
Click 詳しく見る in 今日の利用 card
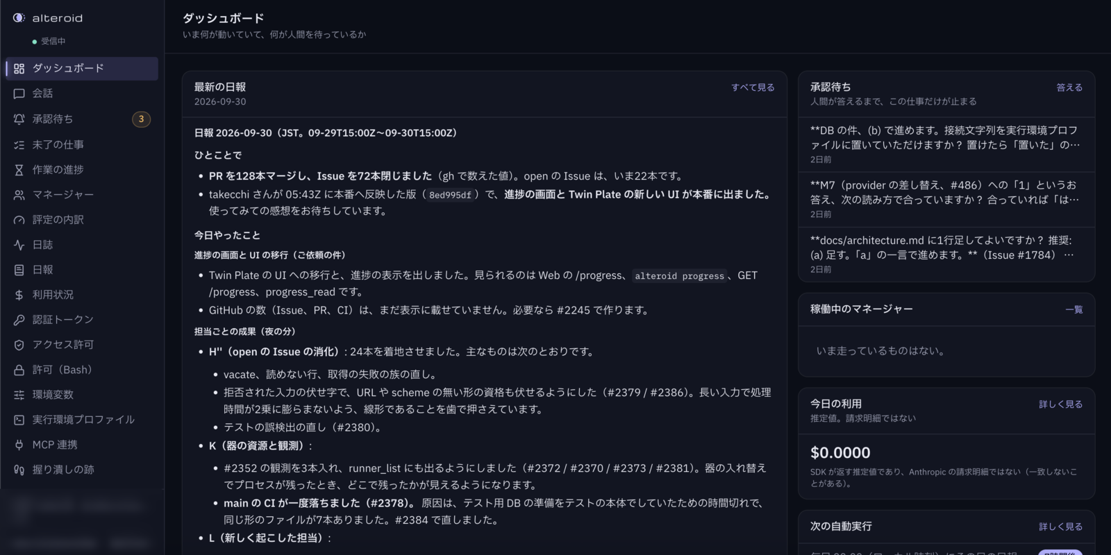[1060, 404]
